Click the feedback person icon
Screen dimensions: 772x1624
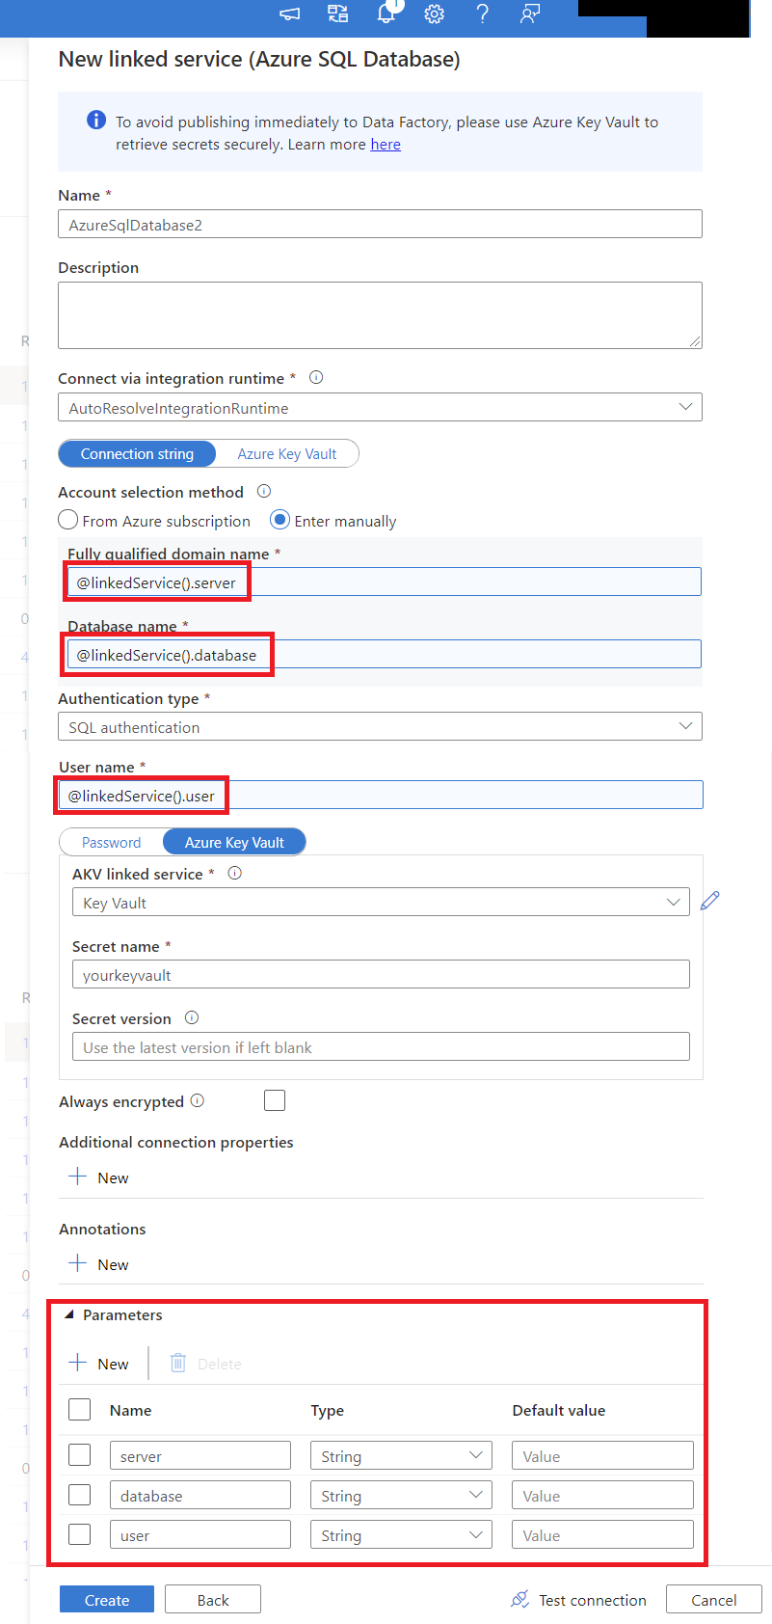(x=529, y=14)
